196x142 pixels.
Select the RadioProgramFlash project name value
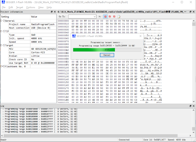coord(43,24)
